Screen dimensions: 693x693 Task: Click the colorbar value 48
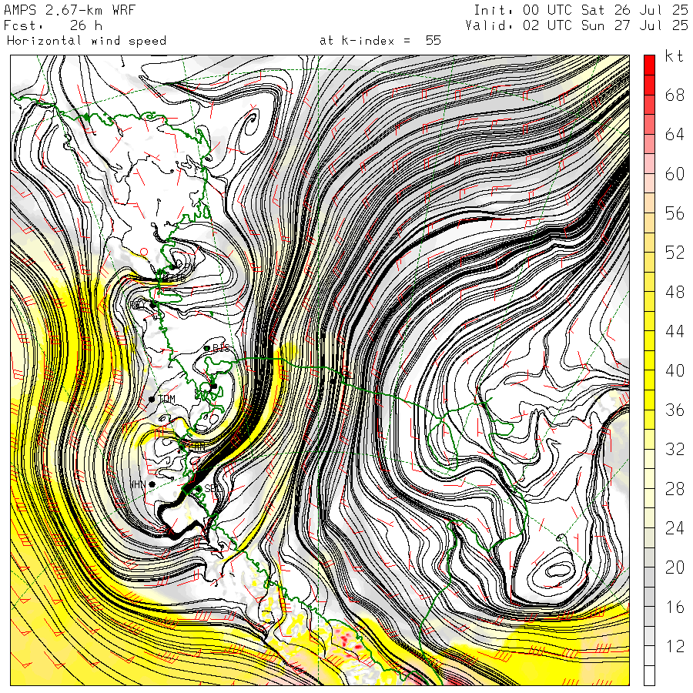[x=675, y=292]
